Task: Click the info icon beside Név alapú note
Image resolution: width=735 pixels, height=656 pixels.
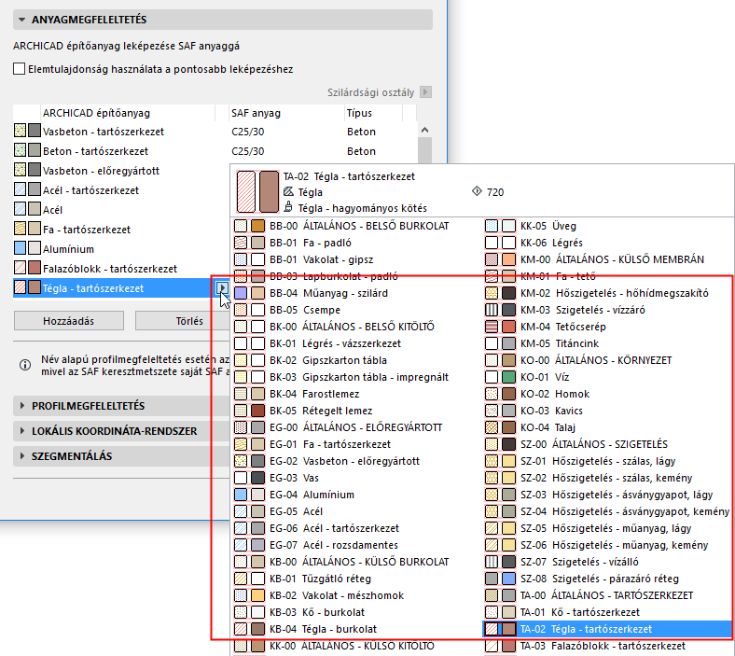Action: click(x=25, y=365)
